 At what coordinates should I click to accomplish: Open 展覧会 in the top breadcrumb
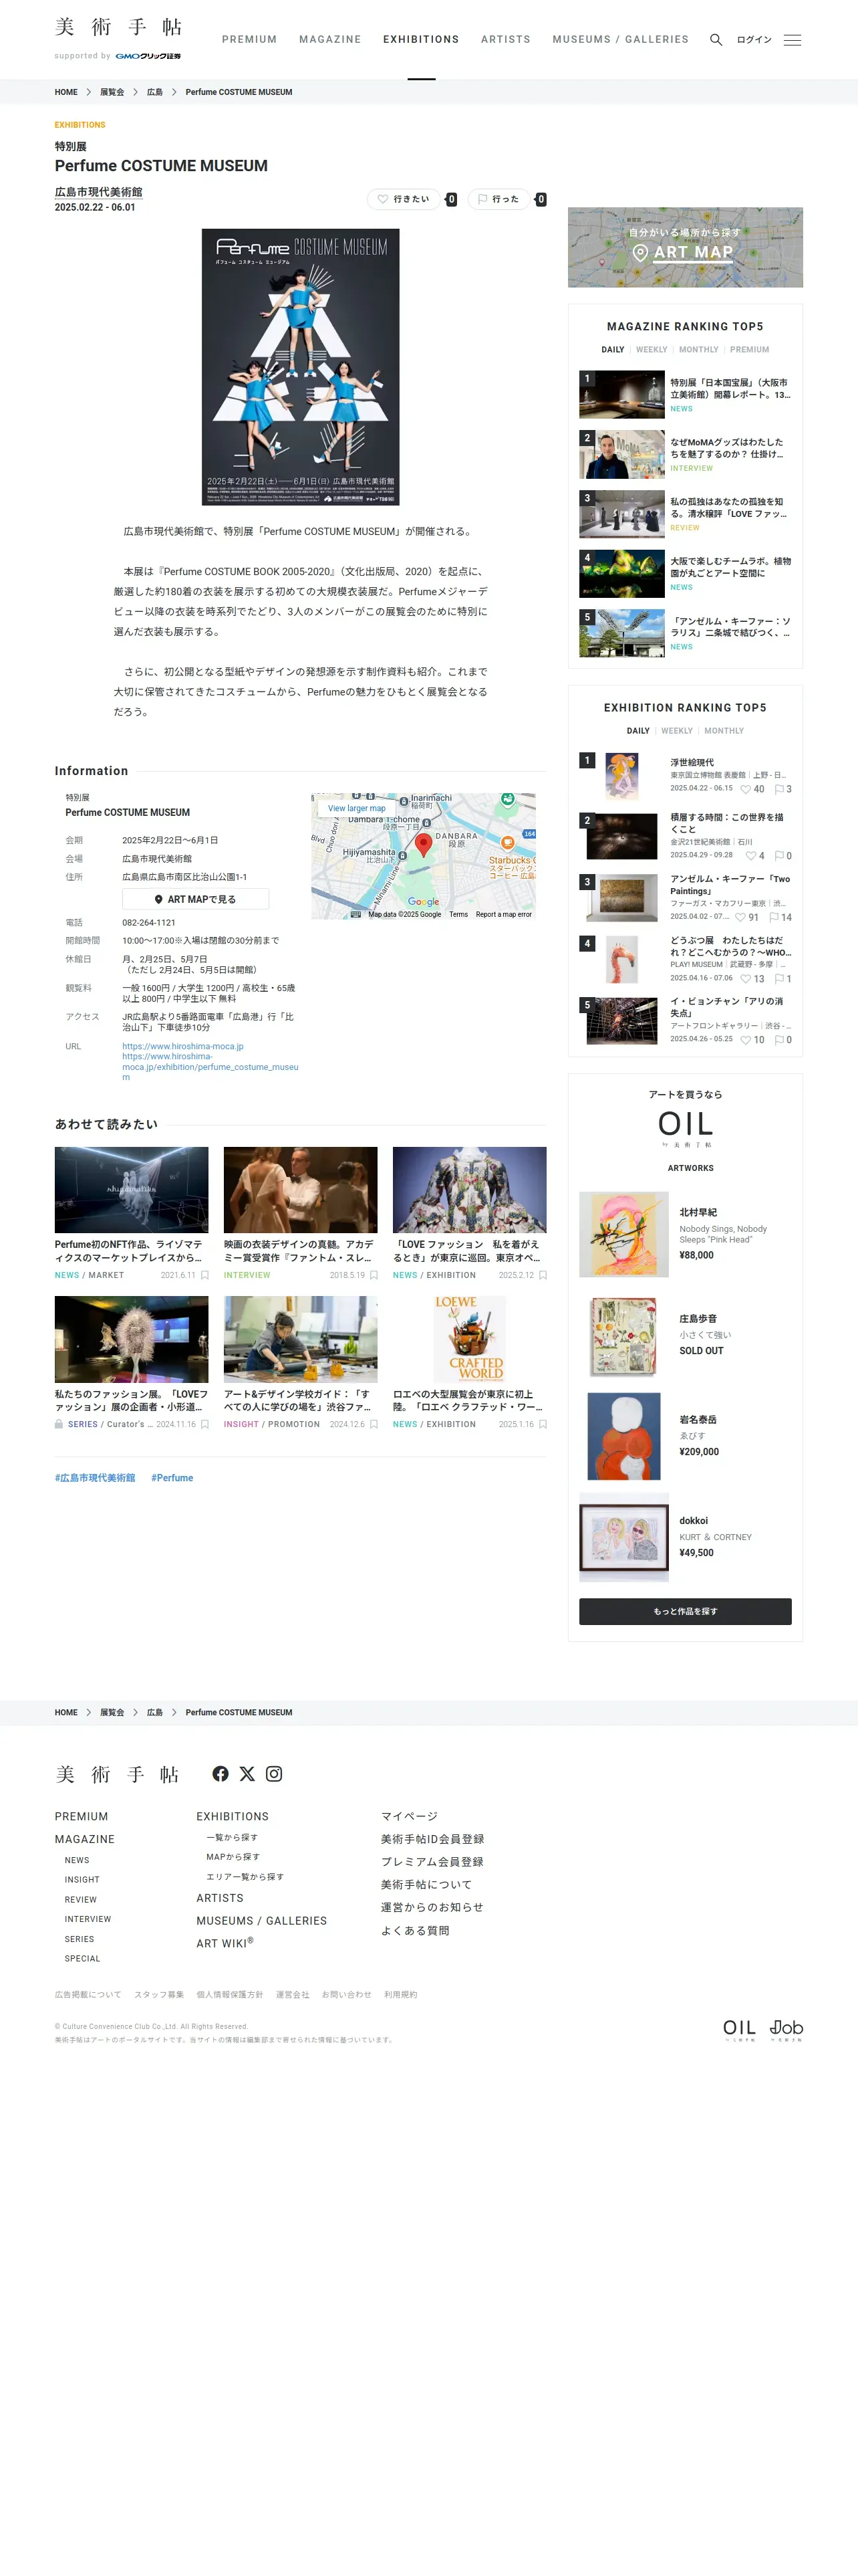click(x=112, y=92)
